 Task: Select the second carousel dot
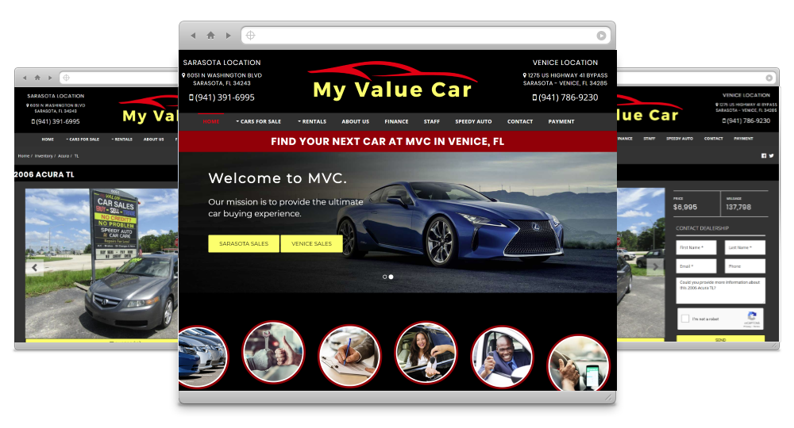coord(391,277)
